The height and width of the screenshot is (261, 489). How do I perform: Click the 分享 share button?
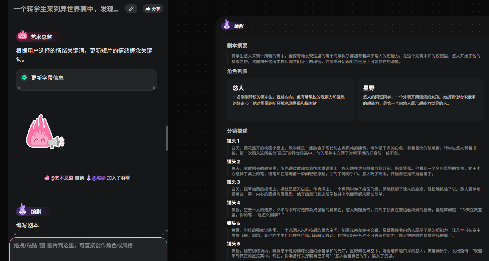[153, 9]
